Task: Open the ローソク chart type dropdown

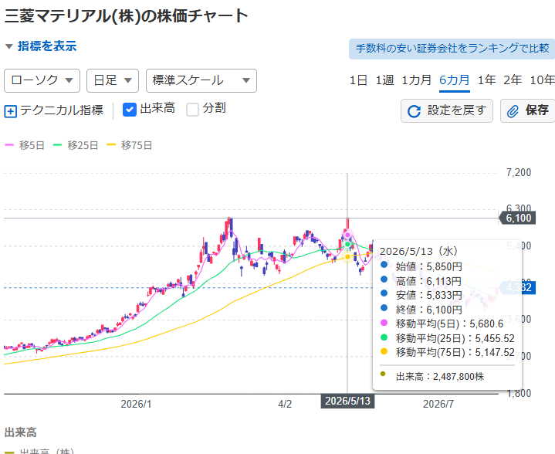Action: (x=42, y=81)
